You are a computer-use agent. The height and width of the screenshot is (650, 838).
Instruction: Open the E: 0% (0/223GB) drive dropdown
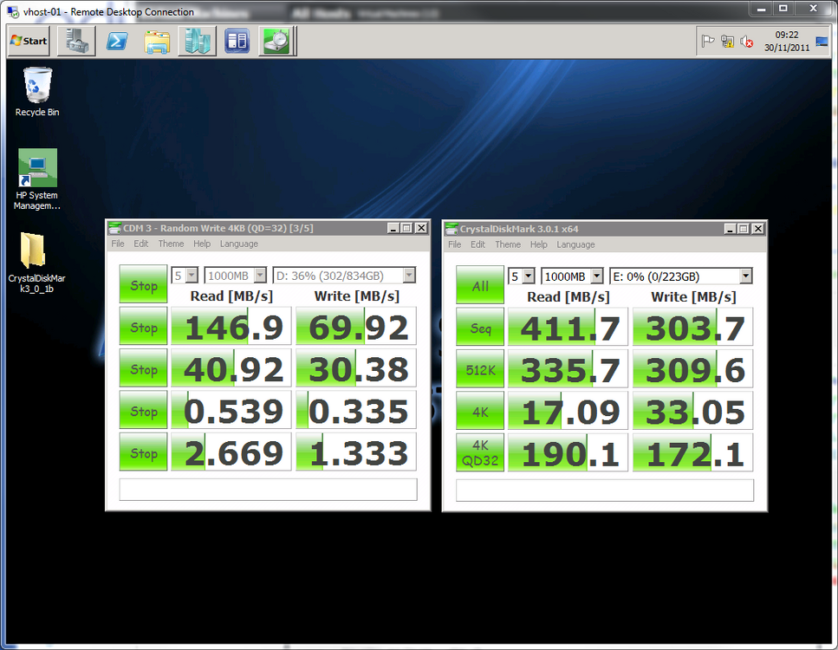[x=681, y=276]
